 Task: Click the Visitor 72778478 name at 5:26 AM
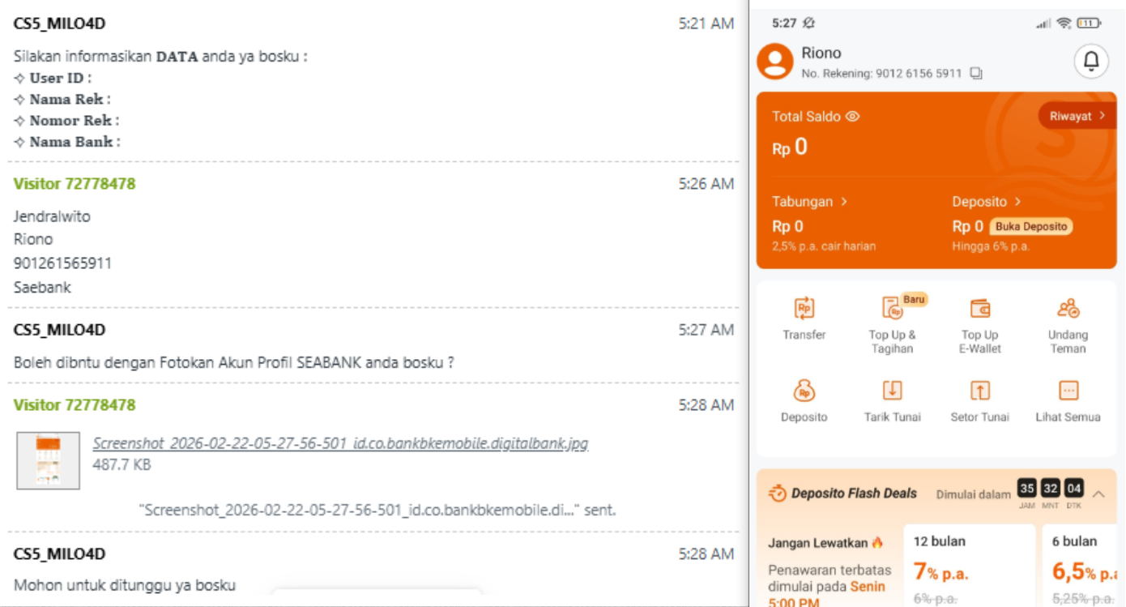point(75,184)
